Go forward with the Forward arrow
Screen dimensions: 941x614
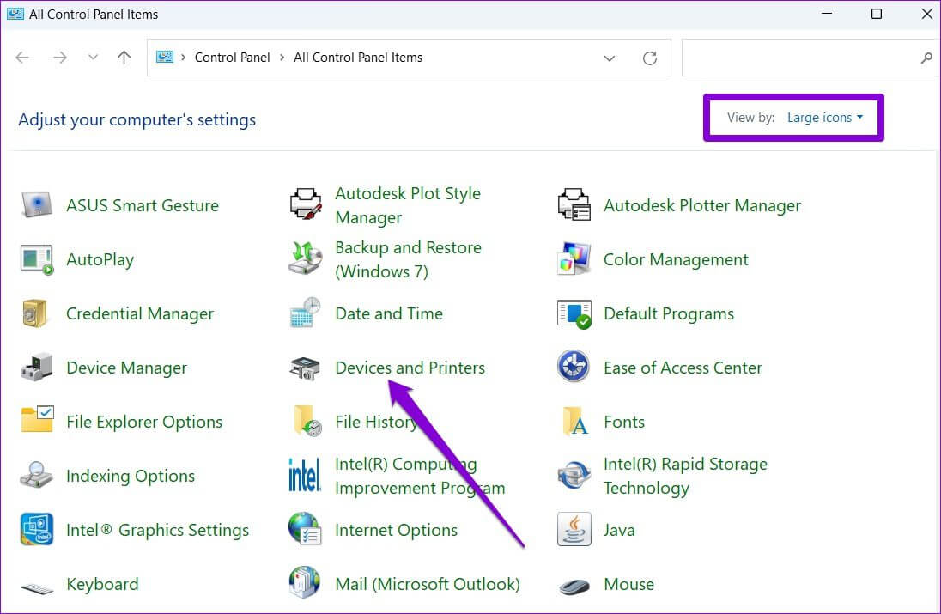[60, 57]
